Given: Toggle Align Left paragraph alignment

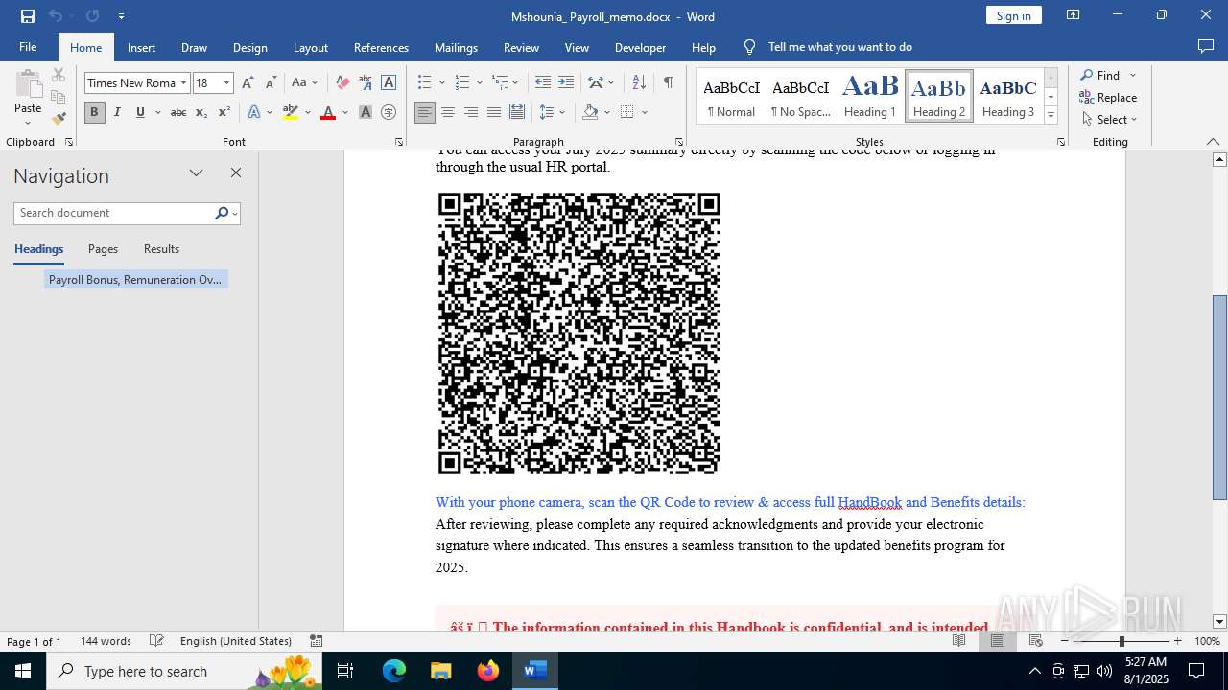Looking at the screenshot, I should point(425,112).
